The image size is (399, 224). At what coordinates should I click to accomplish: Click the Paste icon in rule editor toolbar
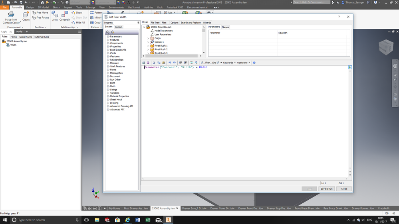tap(164, 63)
